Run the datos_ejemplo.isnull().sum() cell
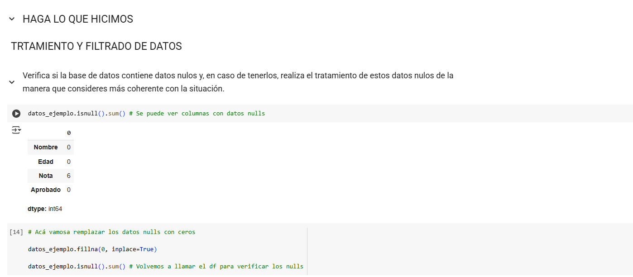The height and width of the screenshot is (277, 633). click(16, 114)
